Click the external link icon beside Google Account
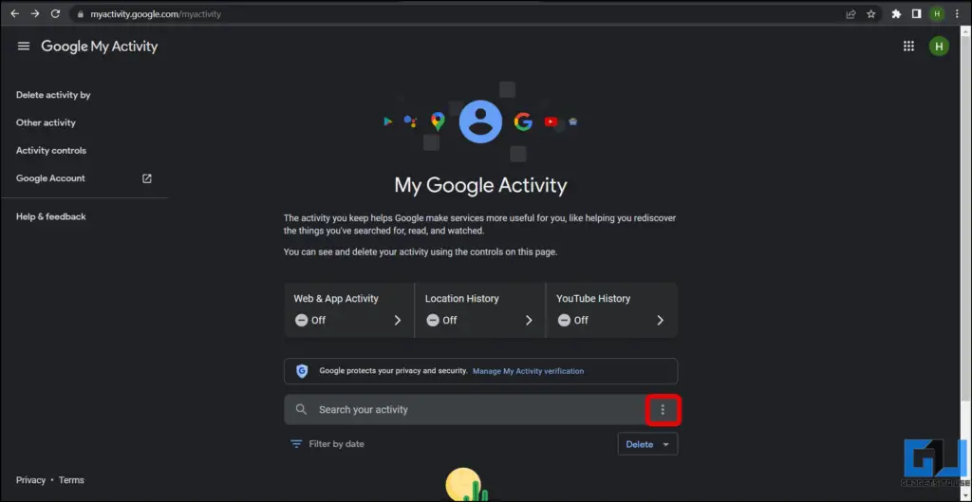972x502 pixels. (147, 178)
